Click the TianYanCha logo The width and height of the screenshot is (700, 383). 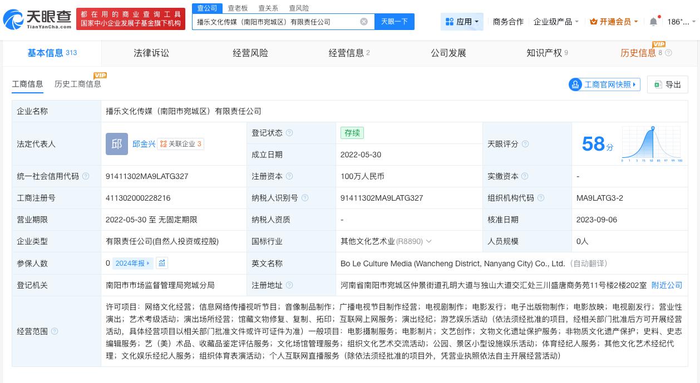click(x=37, y=19)
